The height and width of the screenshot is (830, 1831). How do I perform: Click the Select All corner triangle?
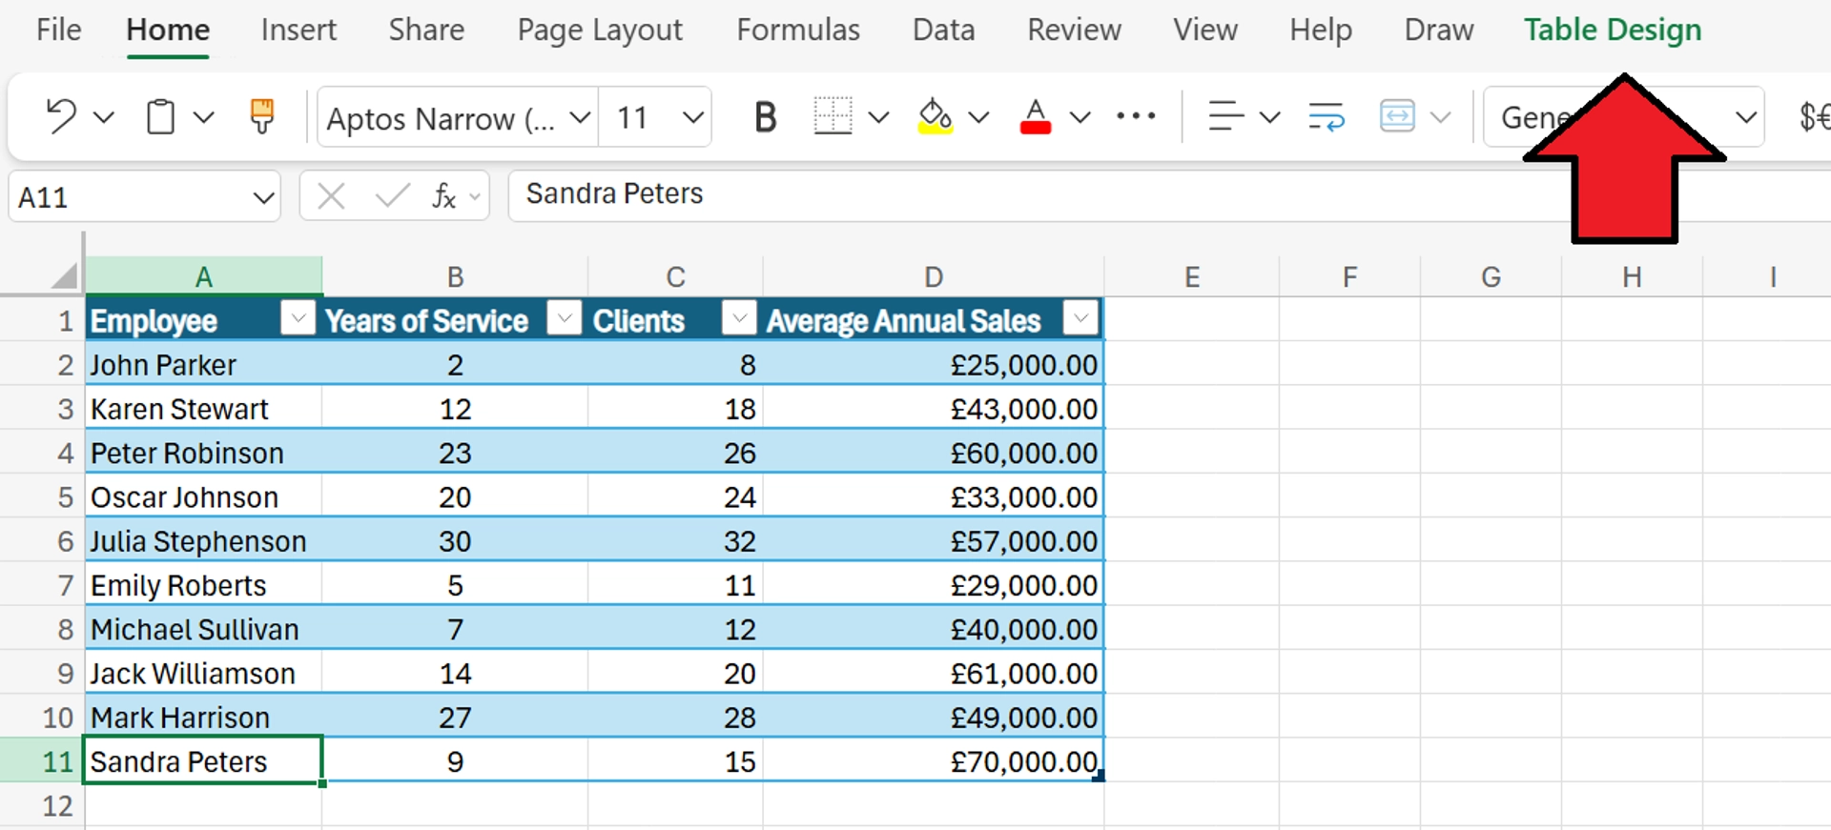64,276
